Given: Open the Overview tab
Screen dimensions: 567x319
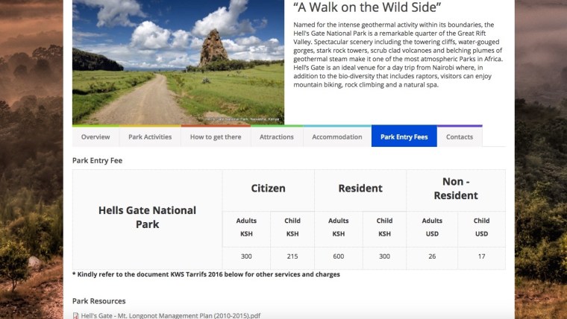Looking at the screenshot, I should point(95,137).
